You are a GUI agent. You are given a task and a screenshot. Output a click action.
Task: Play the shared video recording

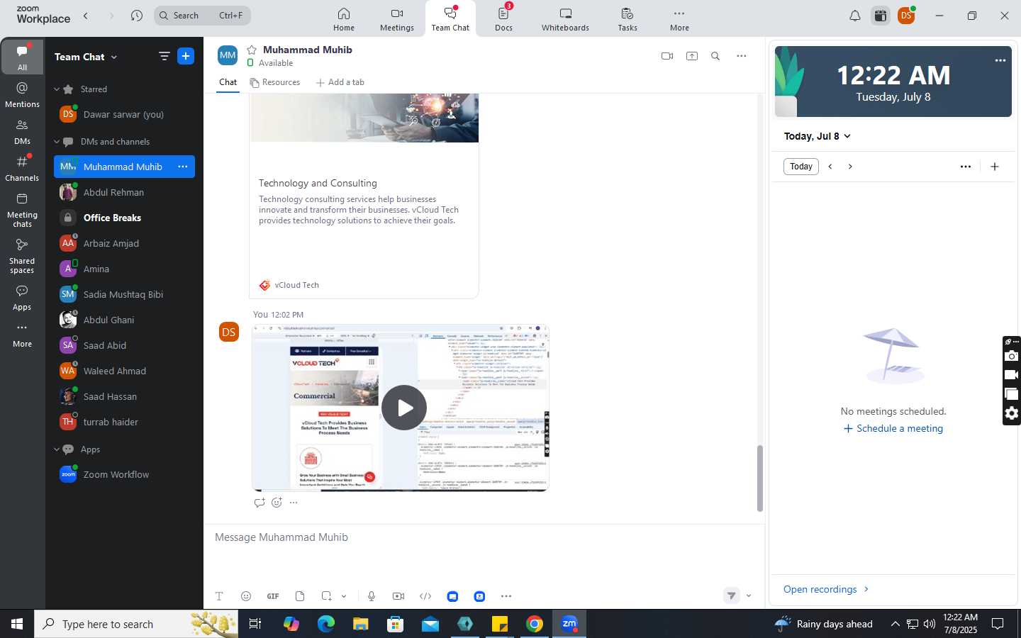point(403,408)
